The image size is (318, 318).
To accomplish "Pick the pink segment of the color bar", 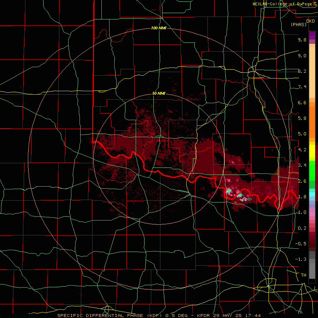I will [x=312, y=214].
